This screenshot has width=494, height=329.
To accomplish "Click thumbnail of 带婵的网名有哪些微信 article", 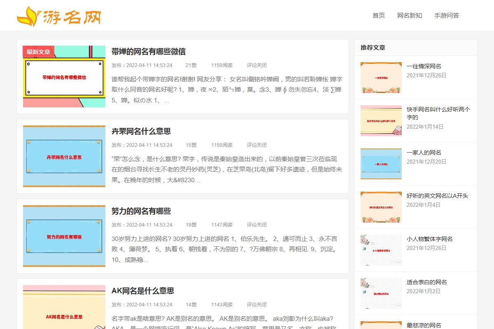I will coord(64,76).
